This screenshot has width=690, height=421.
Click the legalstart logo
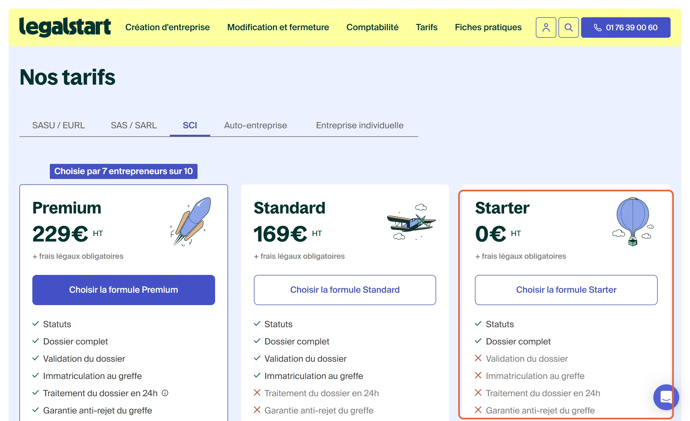pyautogui.click(x=65, y=27)
